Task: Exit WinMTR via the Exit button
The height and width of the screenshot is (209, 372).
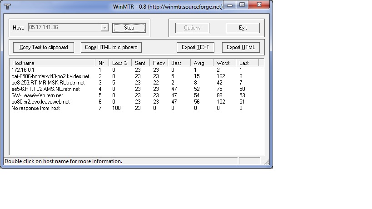Action: tap(243, 28)
